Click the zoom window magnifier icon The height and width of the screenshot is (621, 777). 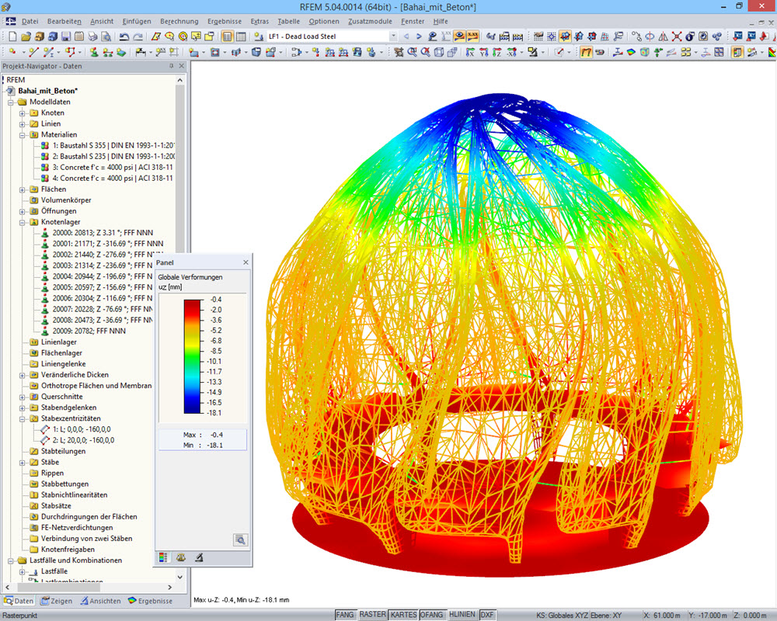point(412,52)
